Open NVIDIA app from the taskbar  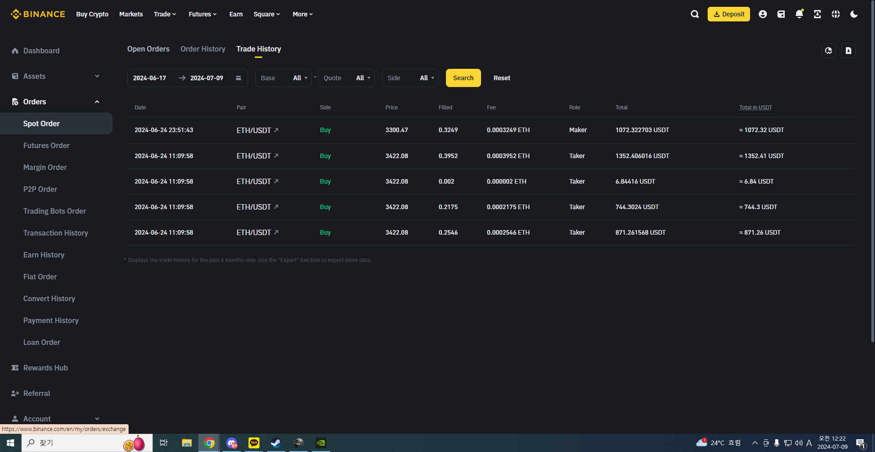[x=321, y=443]
